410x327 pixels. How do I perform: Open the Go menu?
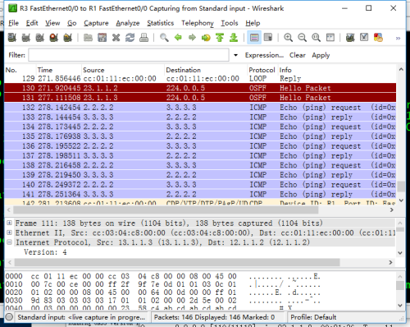pos(72,23)
